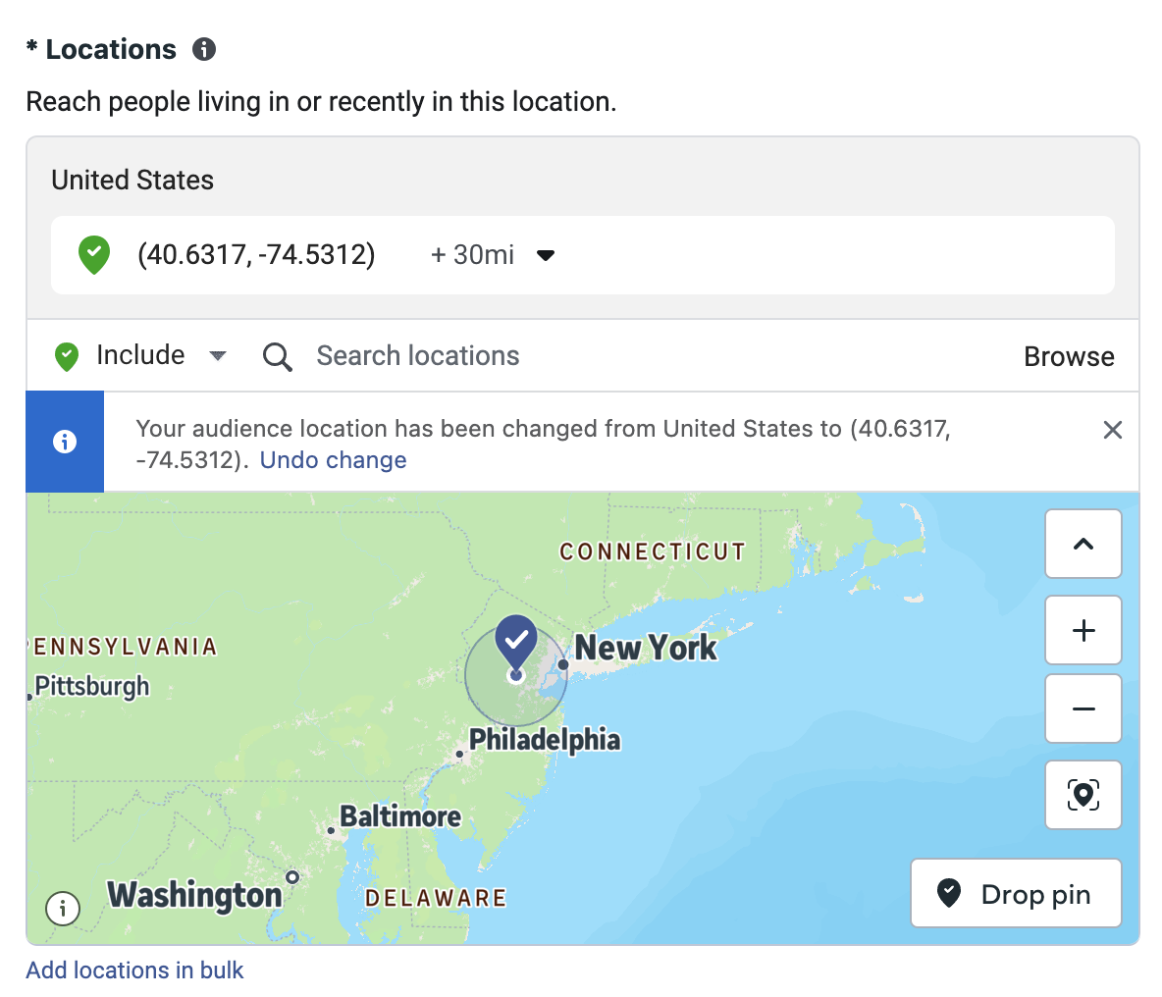The width and height of the screenshot is (1162, 997).
Task: Click the map info icon near Washington
Action: coord(63,908)
